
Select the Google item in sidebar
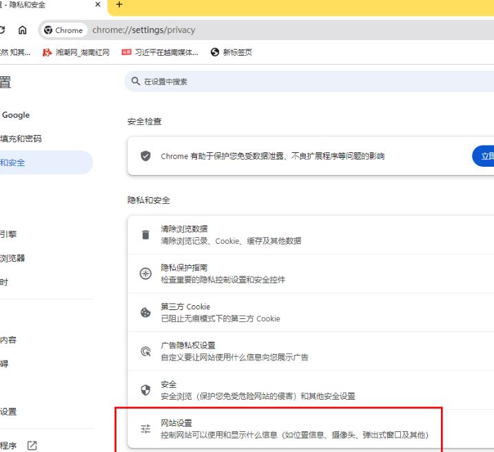click(x=16, y=115)
